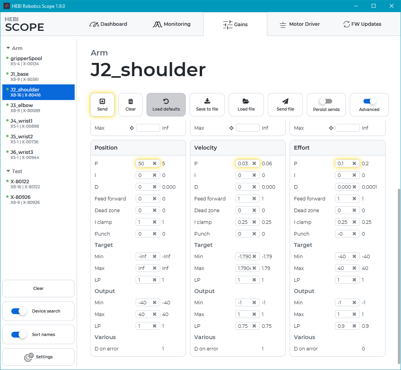This screenshot has height=370, width=401.
Task: Collapse the Test group in sidebar
Action: pyautogui.click(x=8, y=171)
